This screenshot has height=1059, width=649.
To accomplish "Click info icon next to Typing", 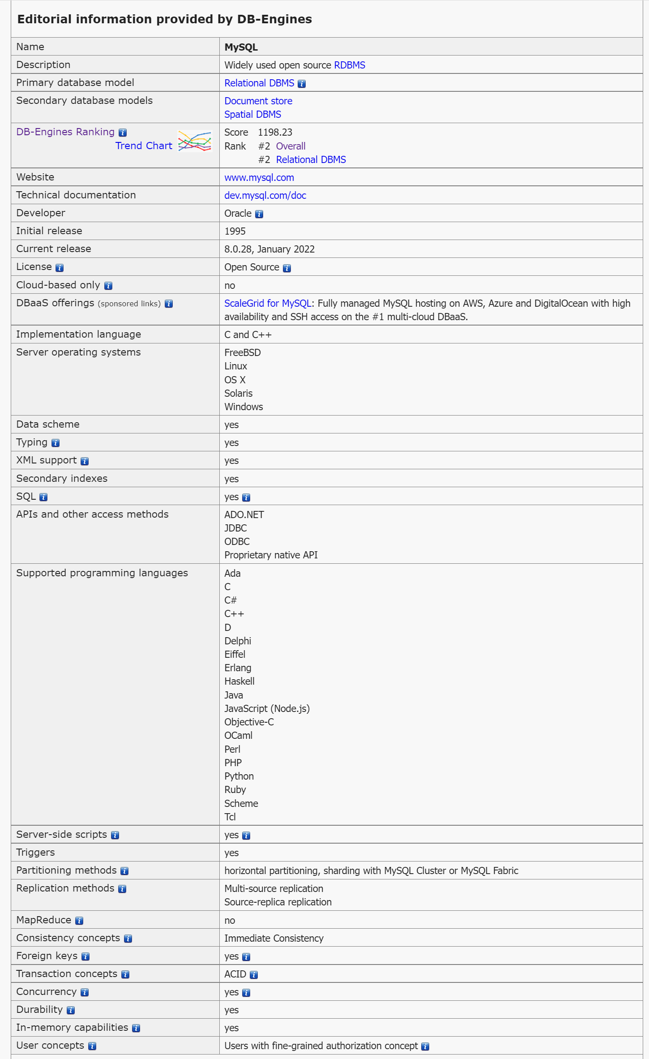I will [56, 443].
